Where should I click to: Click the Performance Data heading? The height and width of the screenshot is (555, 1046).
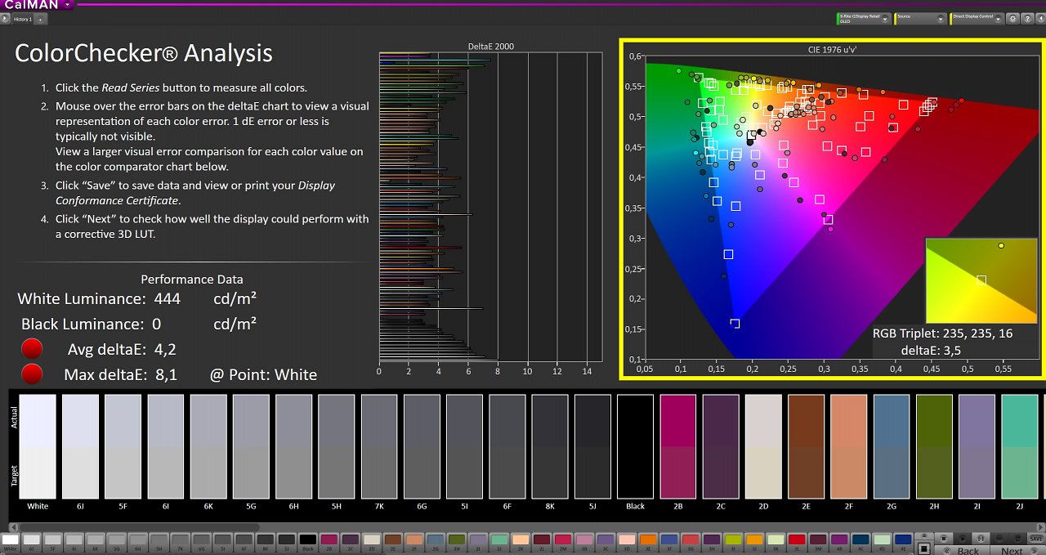(x=192, y=280)
